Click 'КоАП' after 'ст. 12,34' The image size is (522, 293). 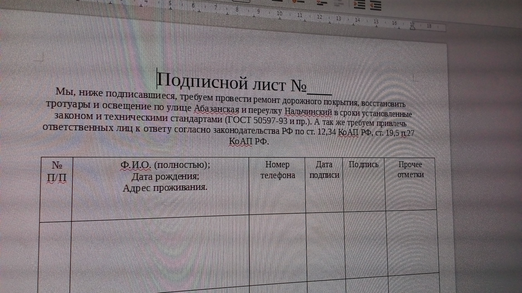(348, 132)
